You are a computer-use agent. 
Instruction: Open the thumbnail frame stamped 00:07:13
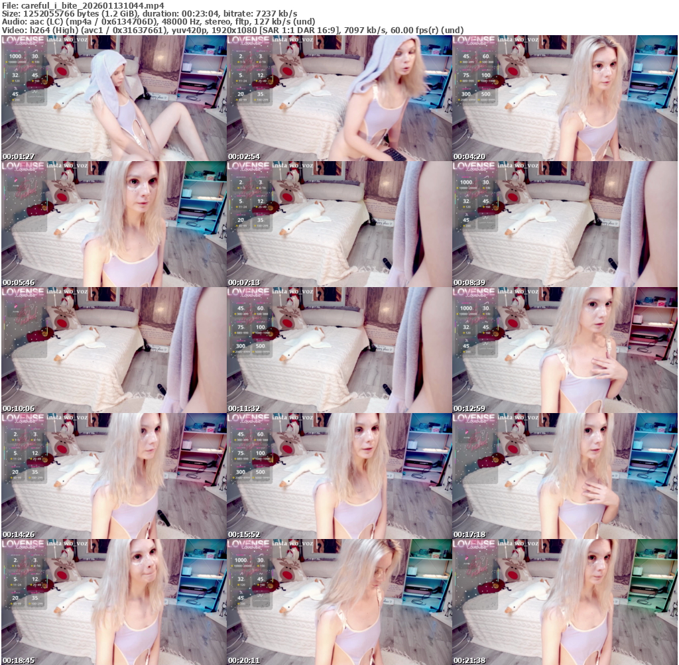pos(339,224)
